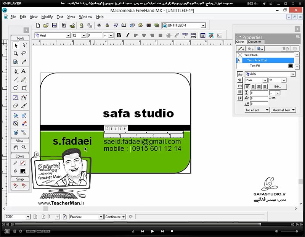Pick the Eraser tool
Screen dimensions: 305x237
tap(16, 106)
